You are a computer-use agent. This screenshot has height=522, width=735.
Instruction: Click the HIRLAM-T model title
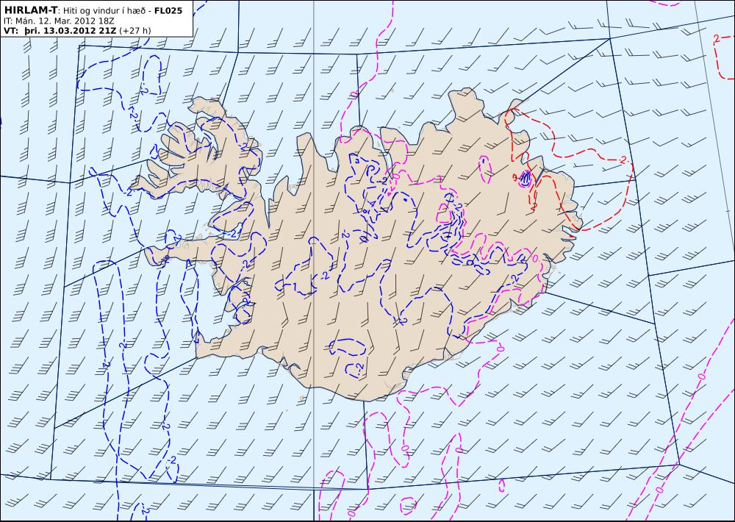[x=30, y=10]
